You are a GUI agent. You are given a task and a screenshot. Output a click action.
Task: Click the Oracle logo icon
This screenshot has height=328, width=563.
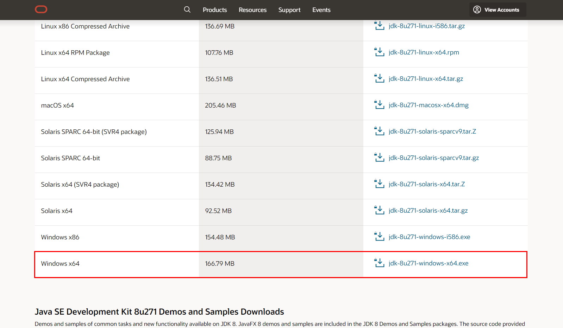[41, 9]
